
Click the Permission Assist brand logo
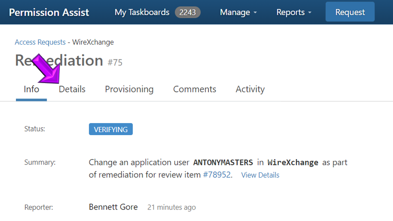pyautogui.click(x=49, y=12)
